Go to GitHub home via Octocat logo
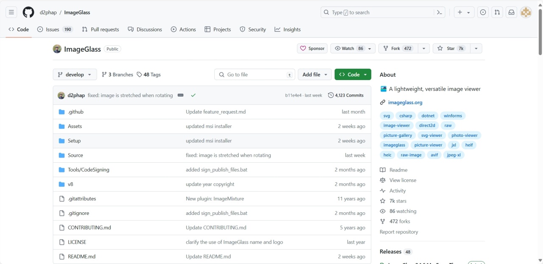This screenshot has width=543, height=264. (28, 12)
